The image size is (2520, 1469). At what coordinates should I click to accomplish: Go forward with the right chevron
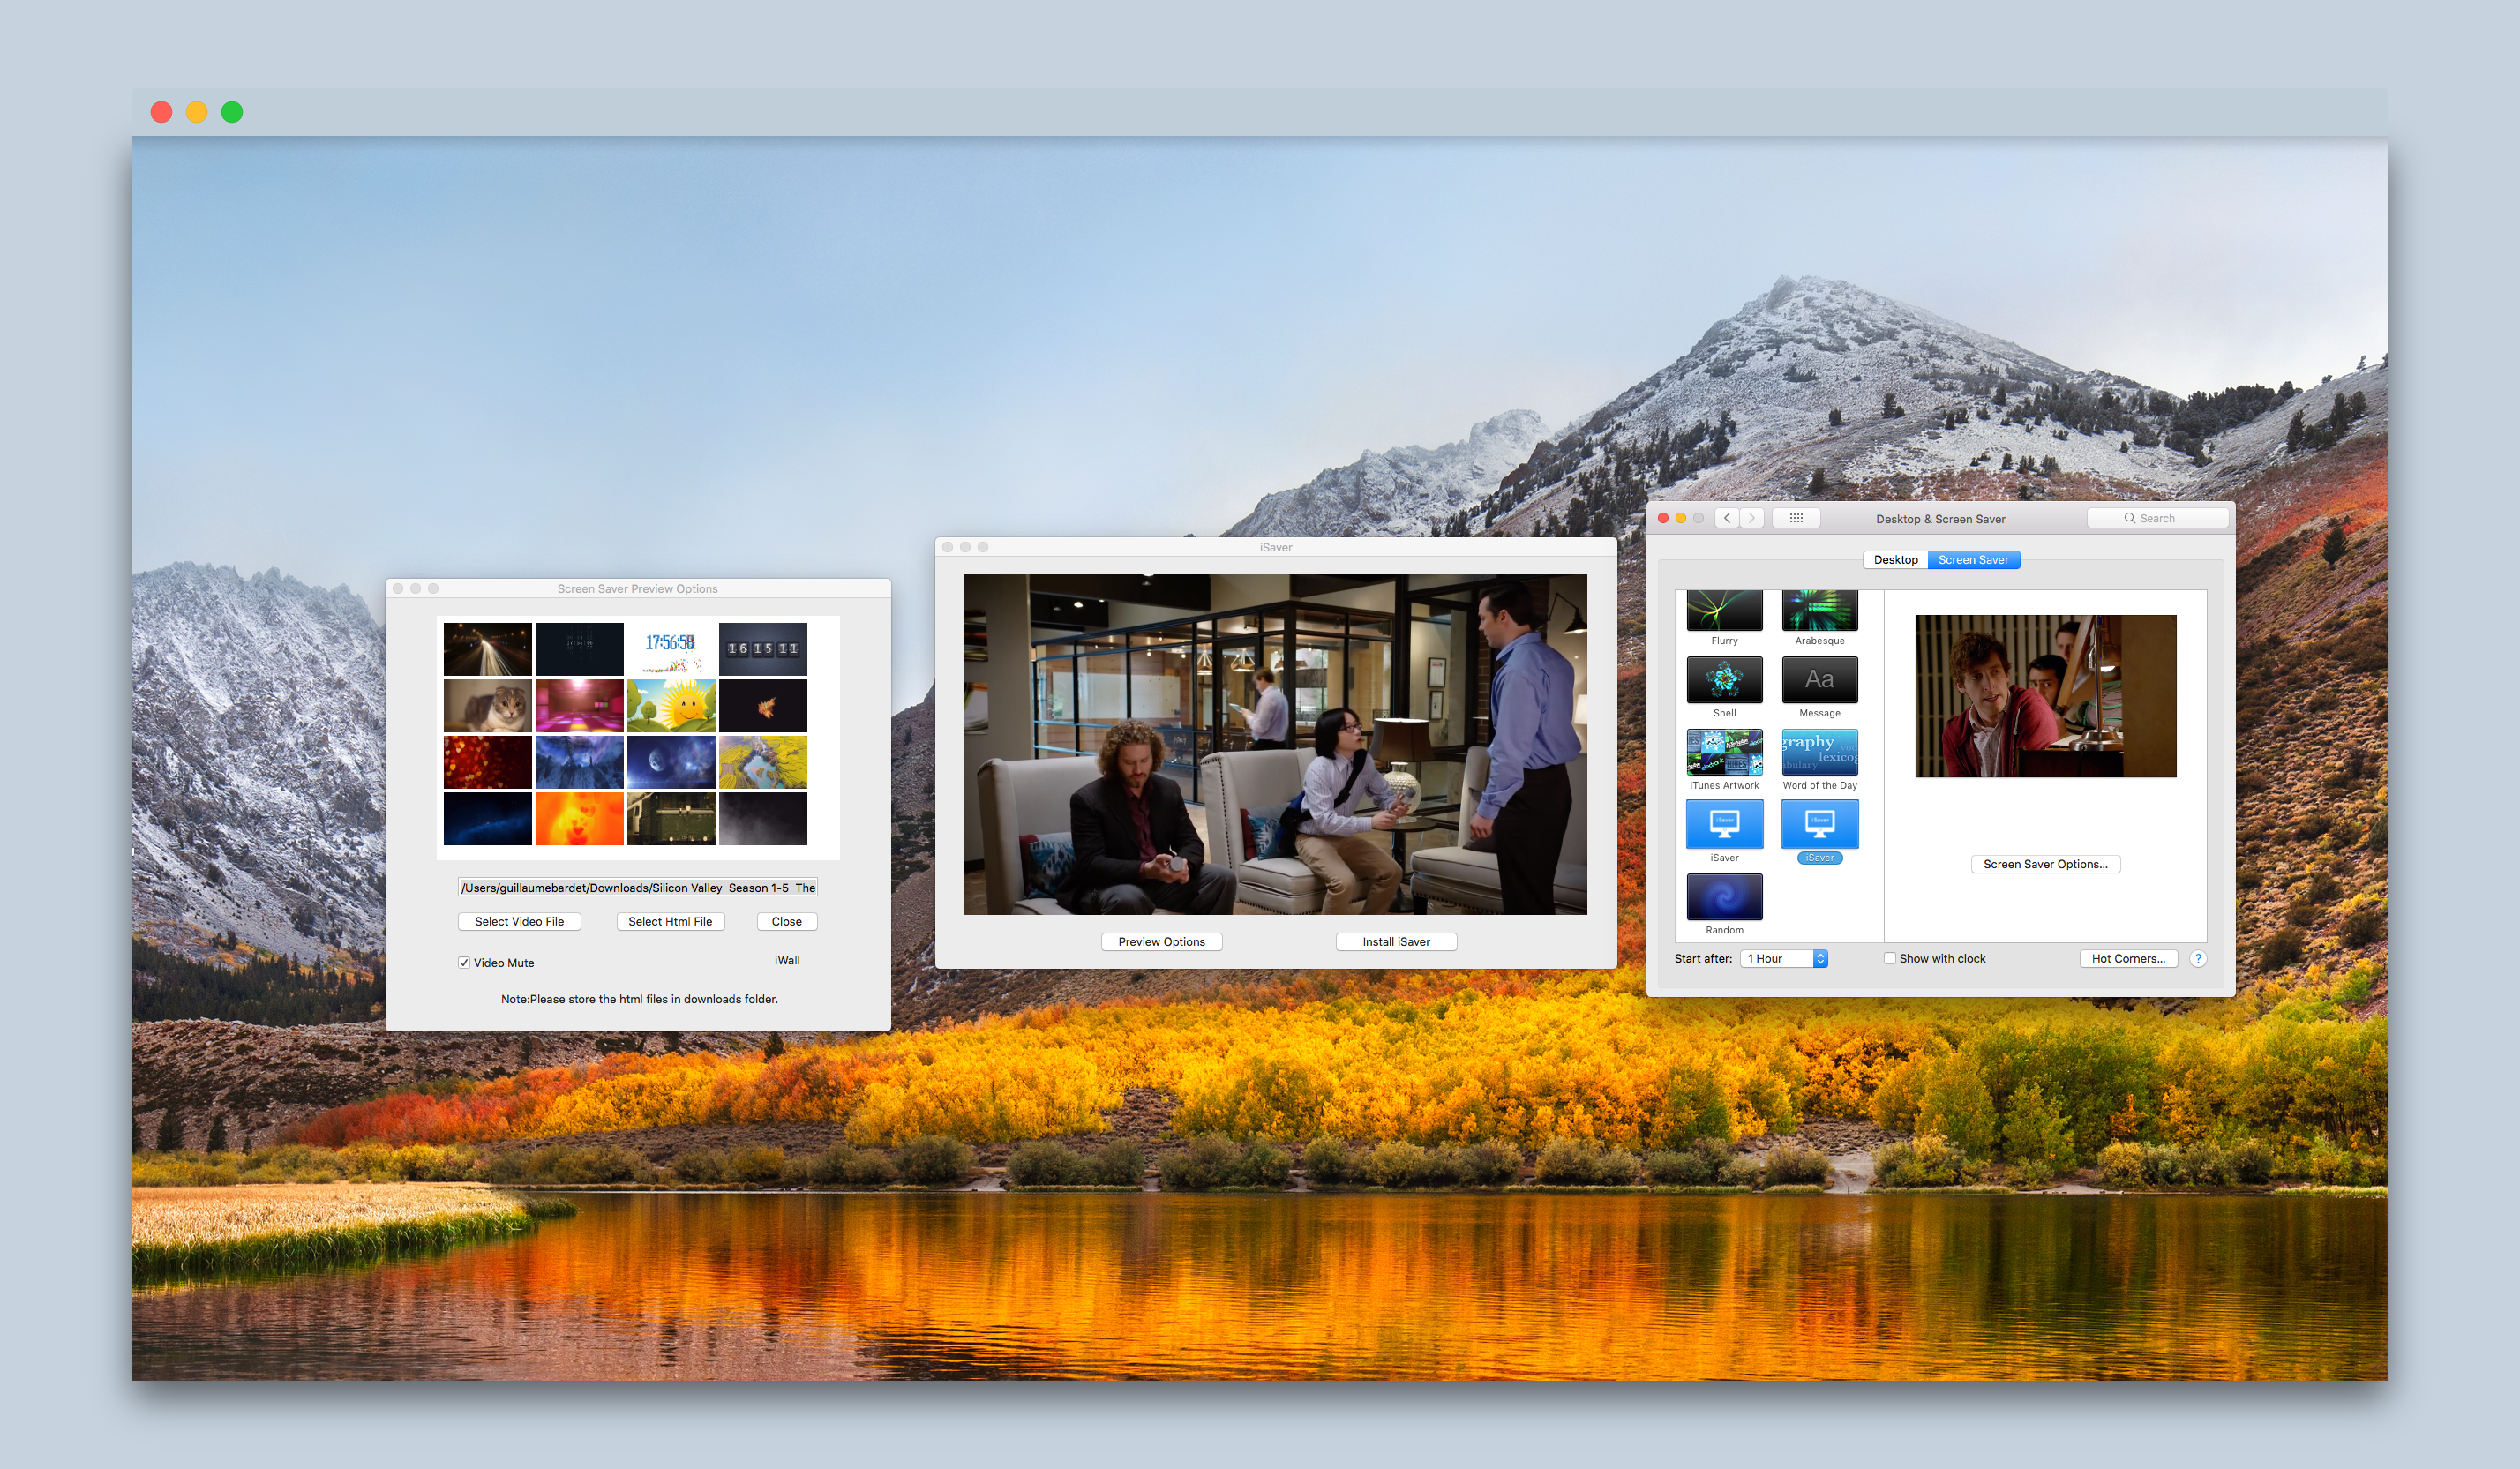[x=1752, y=518]
